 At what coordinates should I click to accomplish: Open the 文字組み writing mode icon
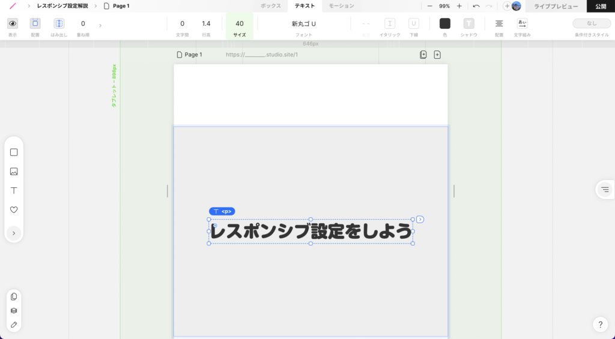(522, 23)
